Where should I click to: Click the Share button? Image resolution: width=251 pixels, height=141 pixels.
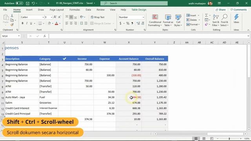pyautogui.click(x=220, y=10)
